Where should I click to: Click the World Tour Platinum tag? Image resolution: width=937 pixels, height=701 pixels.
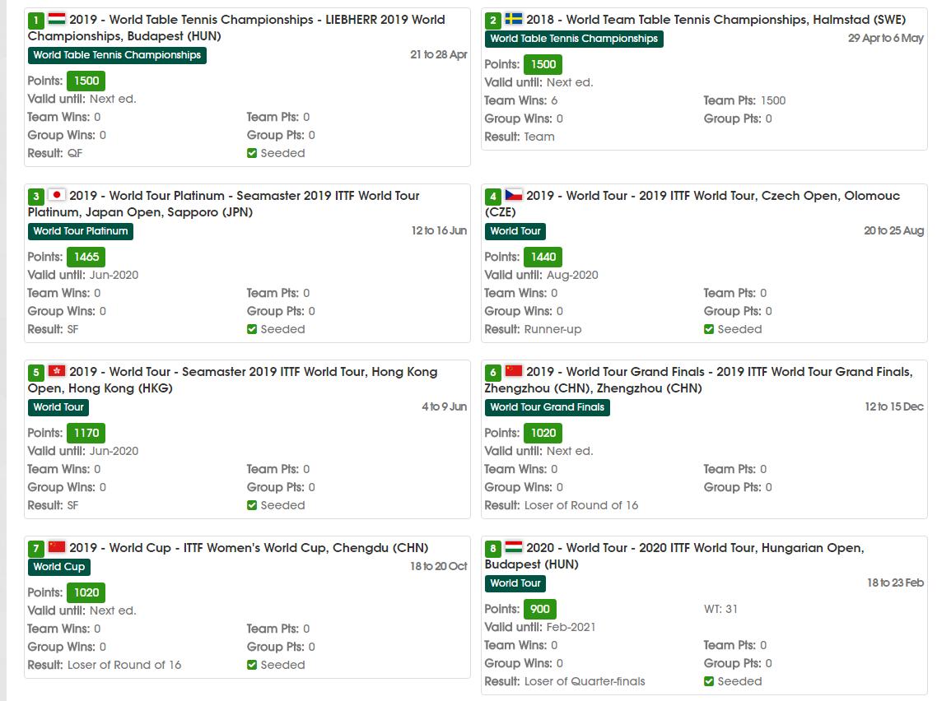[x=81, y=231]
